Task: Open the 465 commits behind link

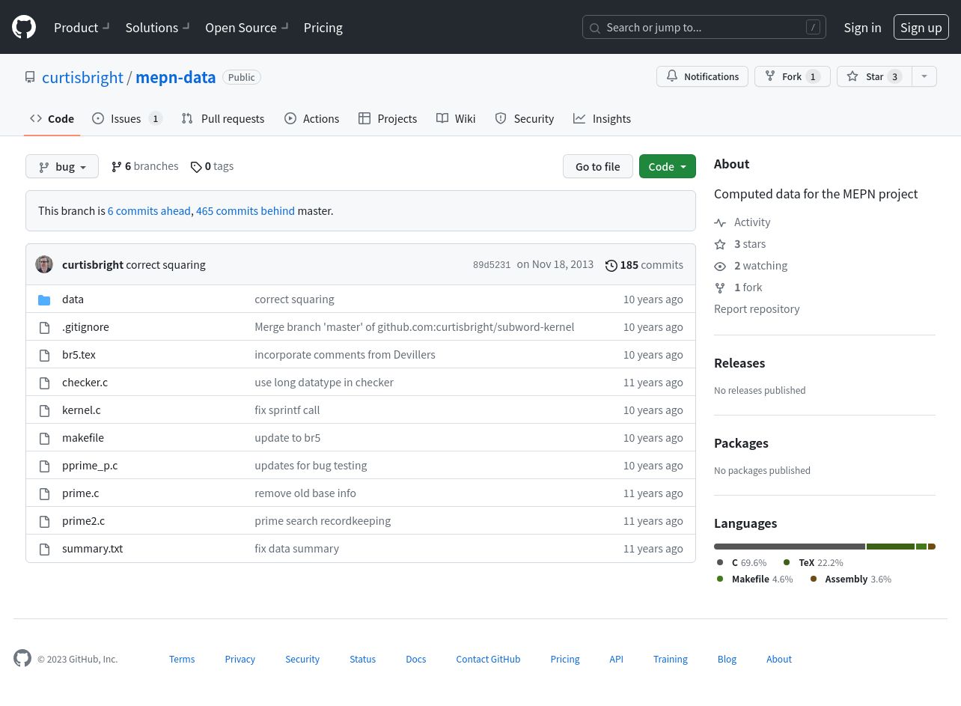Action: coord(245,210)
